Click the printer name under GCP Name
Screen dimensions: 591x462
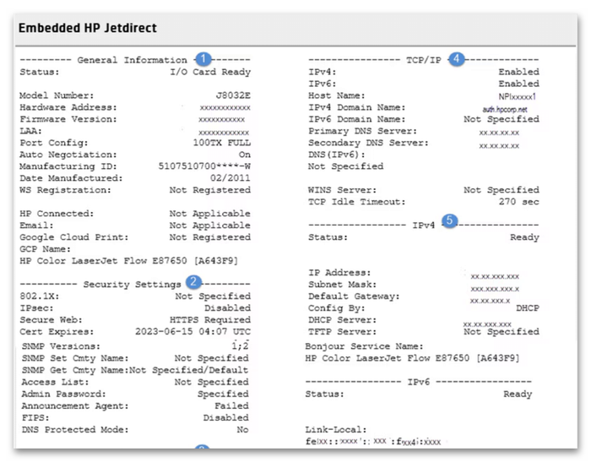[x=128, y=261]
